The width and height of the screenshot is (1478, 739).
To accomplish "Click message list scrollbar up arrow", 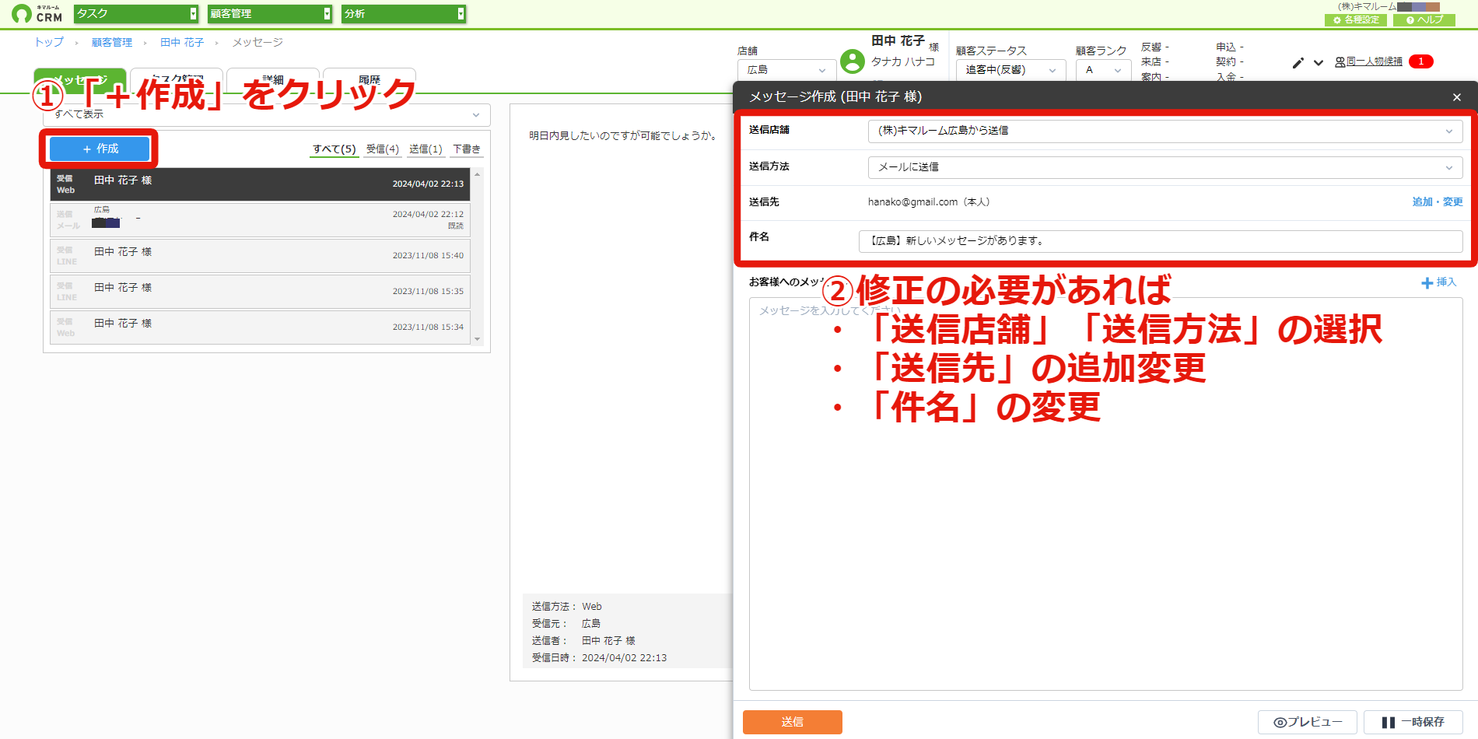I will pyautogui.click(x=478, y=174).
